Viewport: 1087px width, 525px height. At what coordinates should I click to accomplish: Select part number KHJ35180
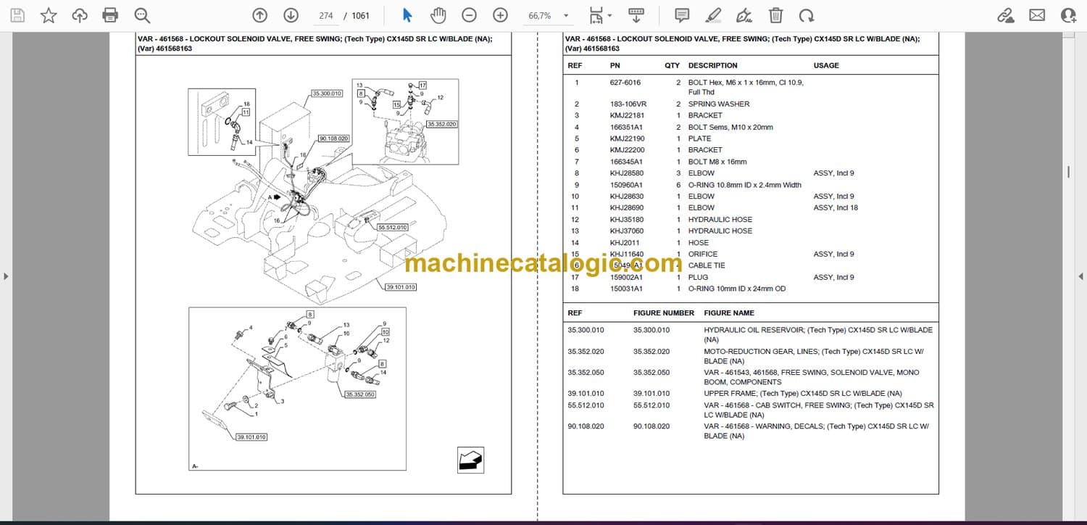(x=626, y=220)
